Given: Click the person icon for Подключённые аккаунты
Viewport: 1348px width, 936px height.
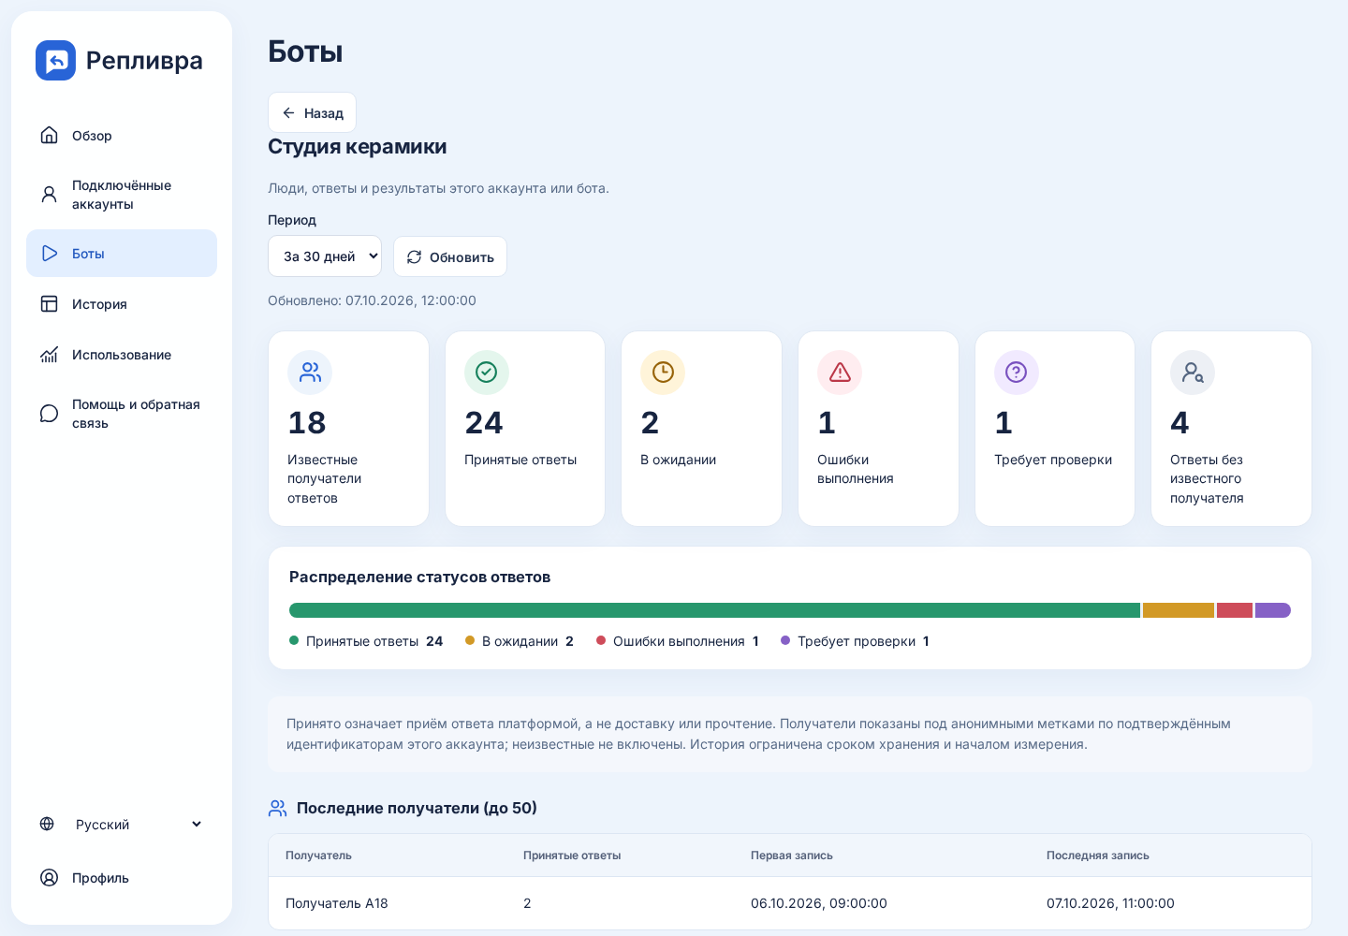Looking at the screenshot, I should tap(50, 195).
